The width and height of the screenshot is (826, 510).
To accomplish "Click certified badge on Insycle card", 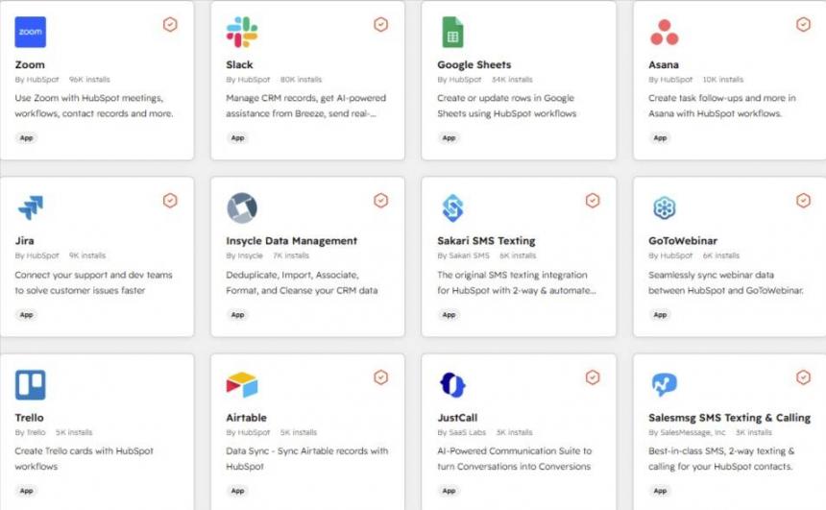I will pos(381,200).
